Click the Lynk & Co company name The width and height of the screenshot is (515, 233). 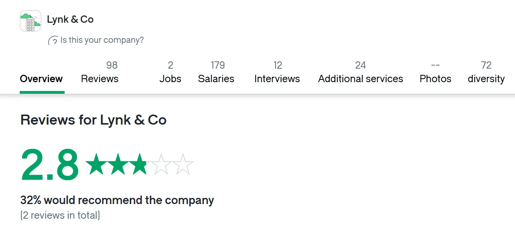(x=70, y=19)
